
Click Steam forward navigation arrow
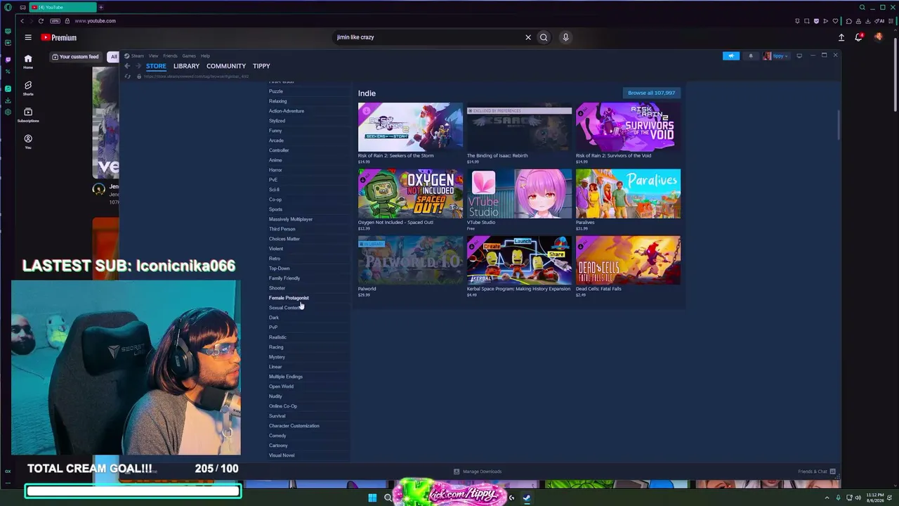coord(138,66)
